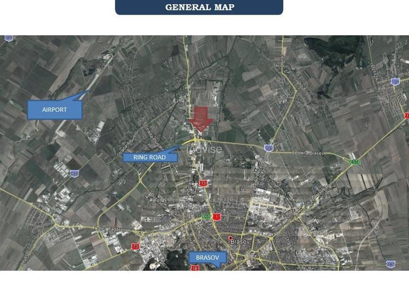Select the AIRPORT callout label
The height and width of the screenshot is (306, 409).
click(54, 110)
